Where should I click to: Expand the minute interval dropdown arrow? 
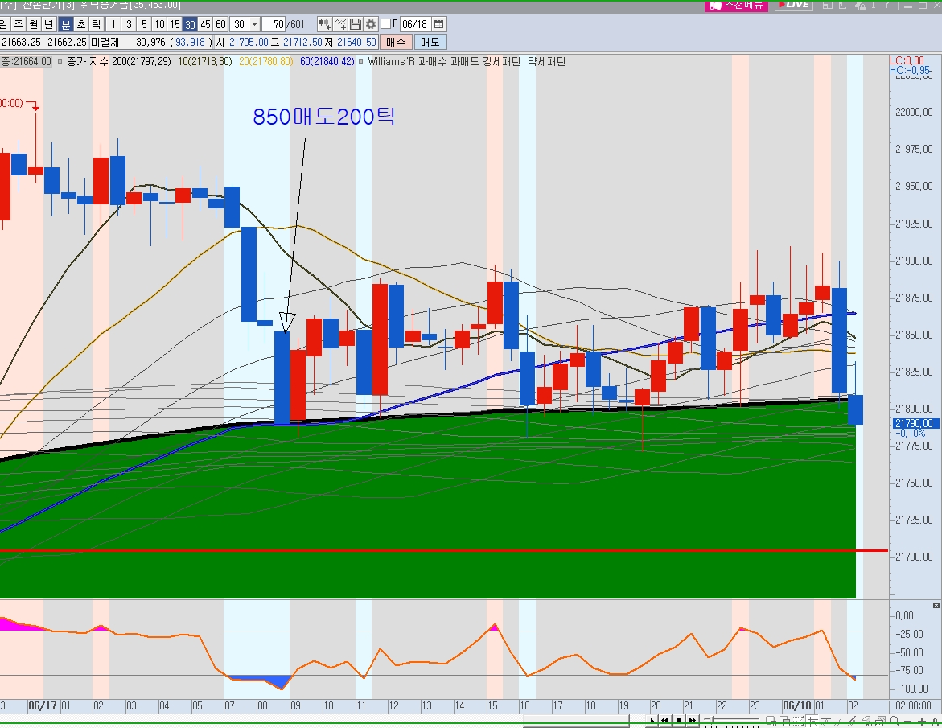pos(254,24)
